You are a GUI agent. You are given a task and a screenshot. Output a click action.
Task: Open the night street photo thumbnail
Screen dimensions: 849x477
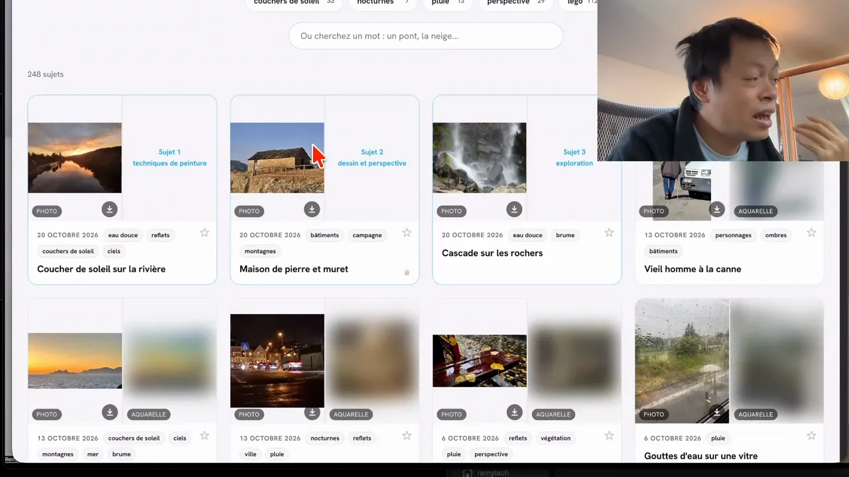[277, 360]
